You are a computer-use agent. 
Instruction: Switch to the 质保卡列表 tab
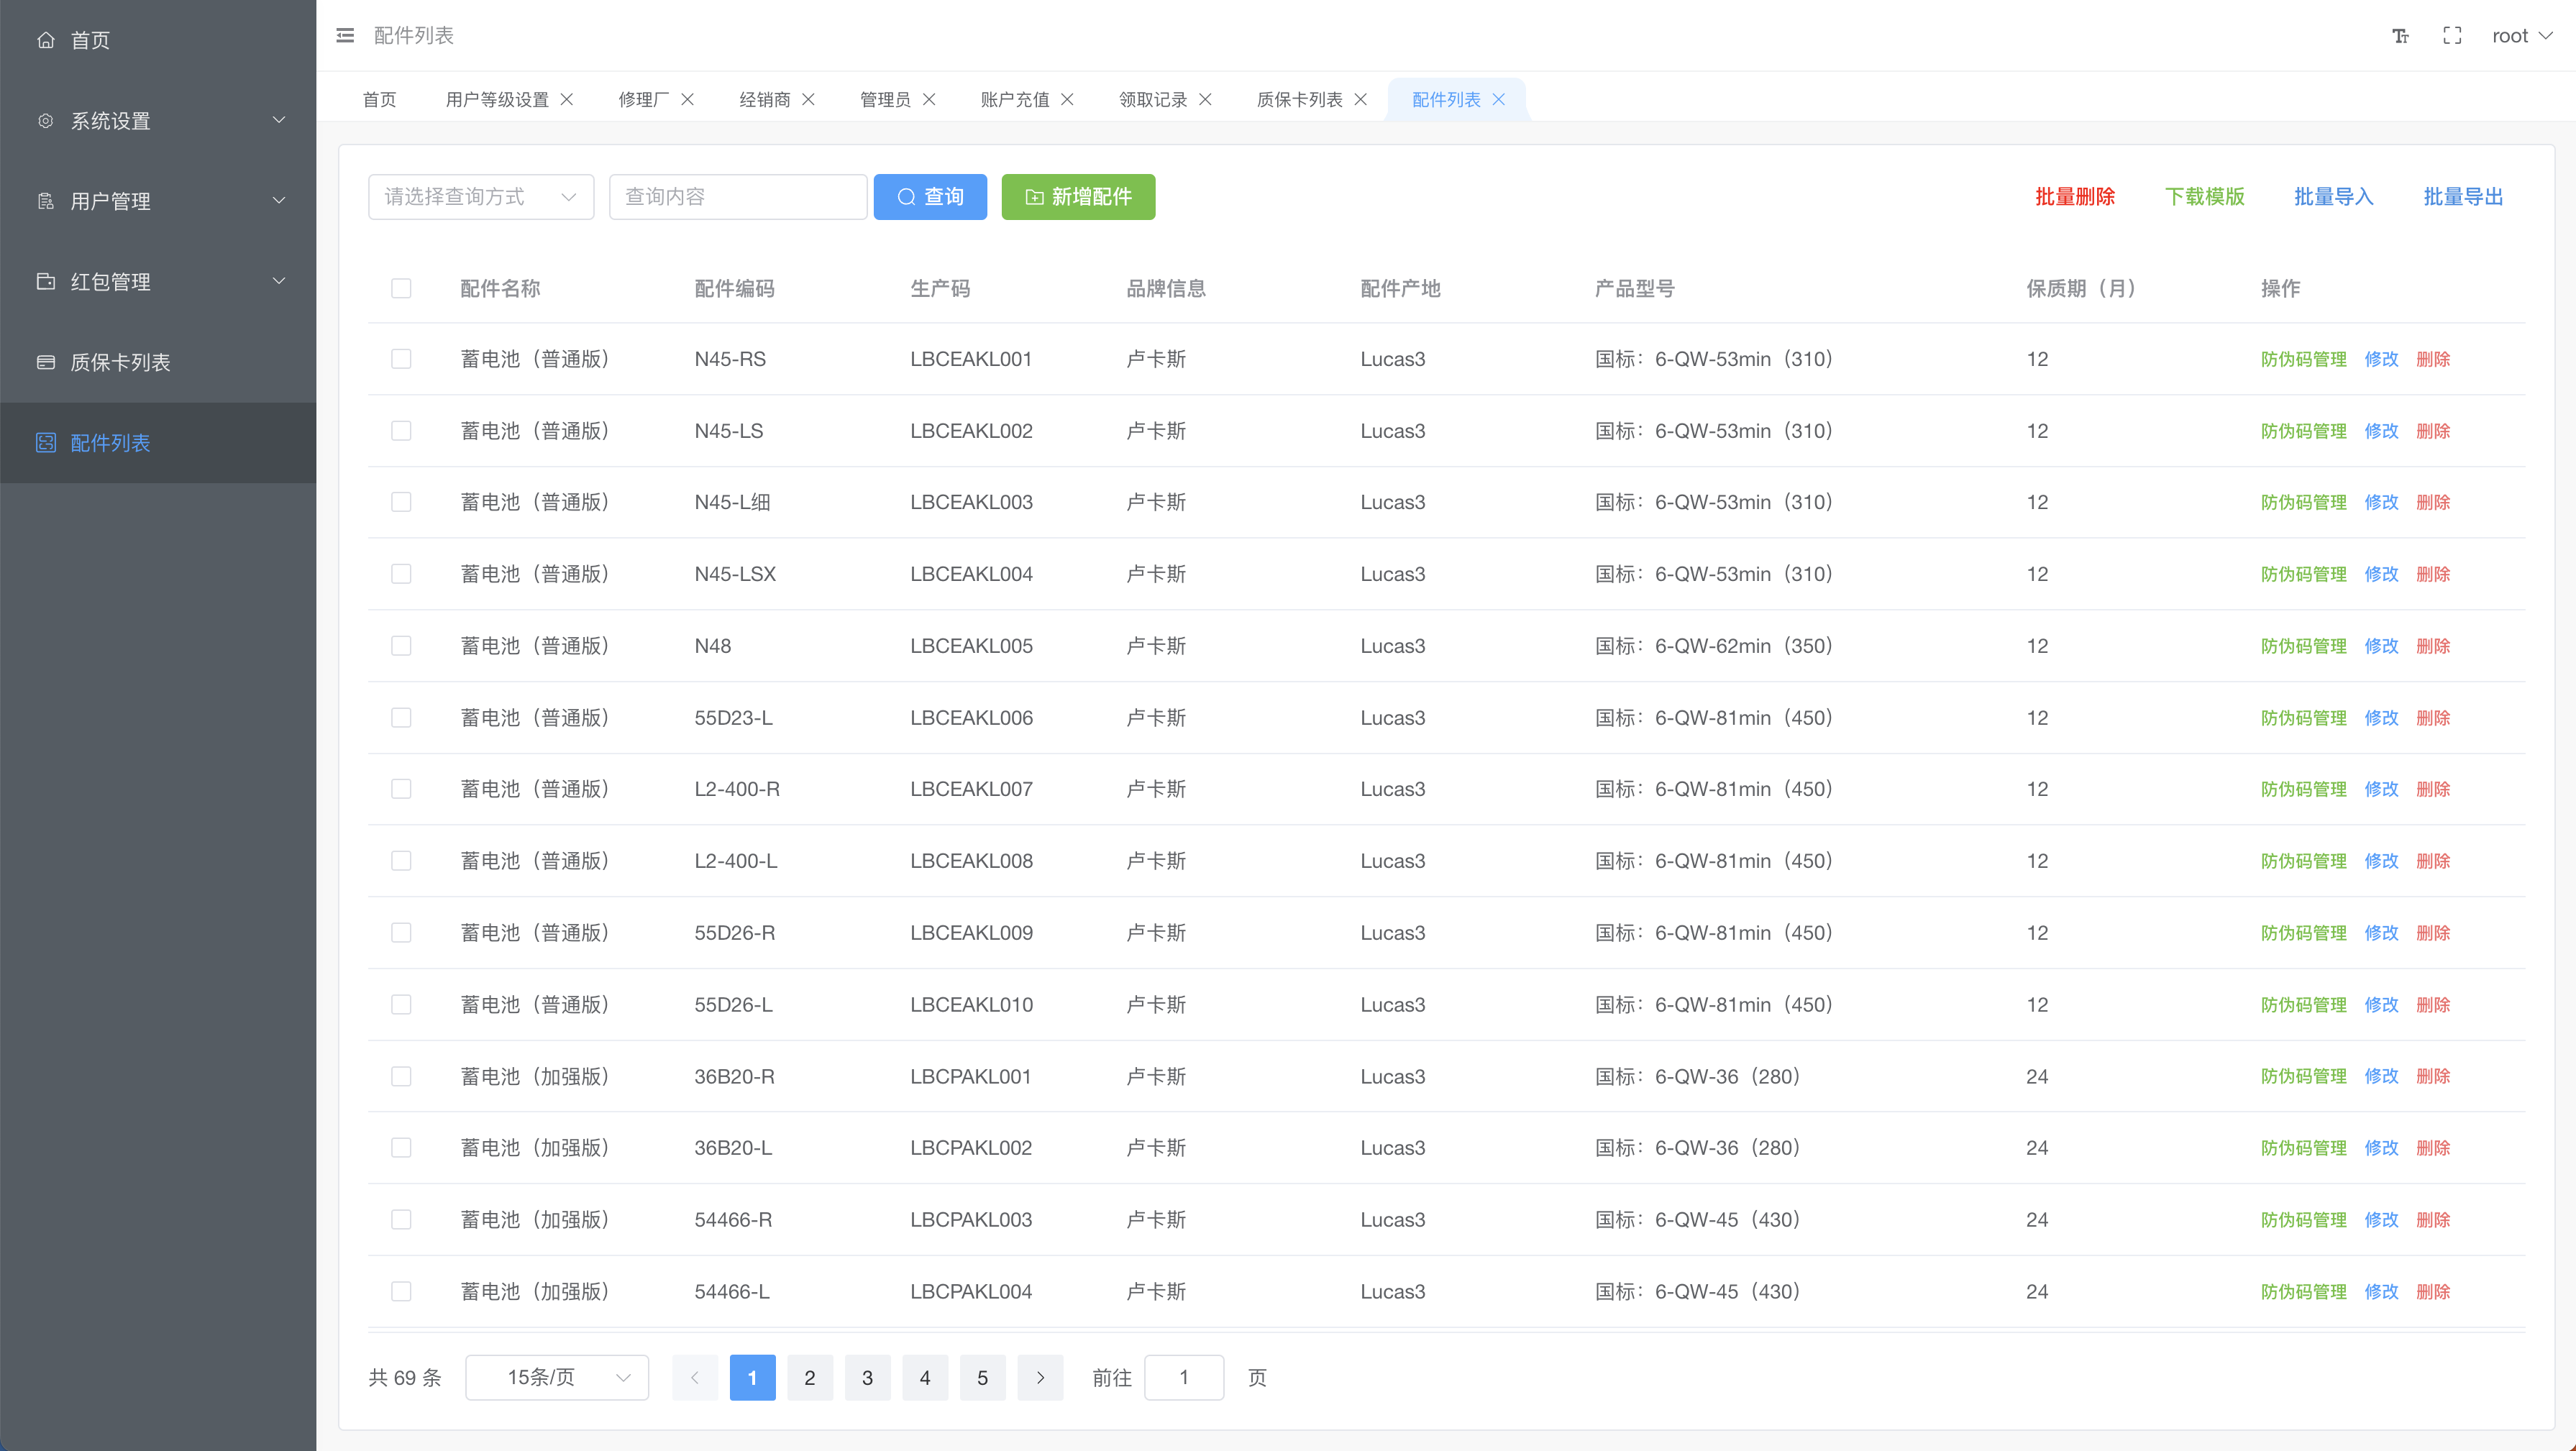click(x=1299, y=99)
